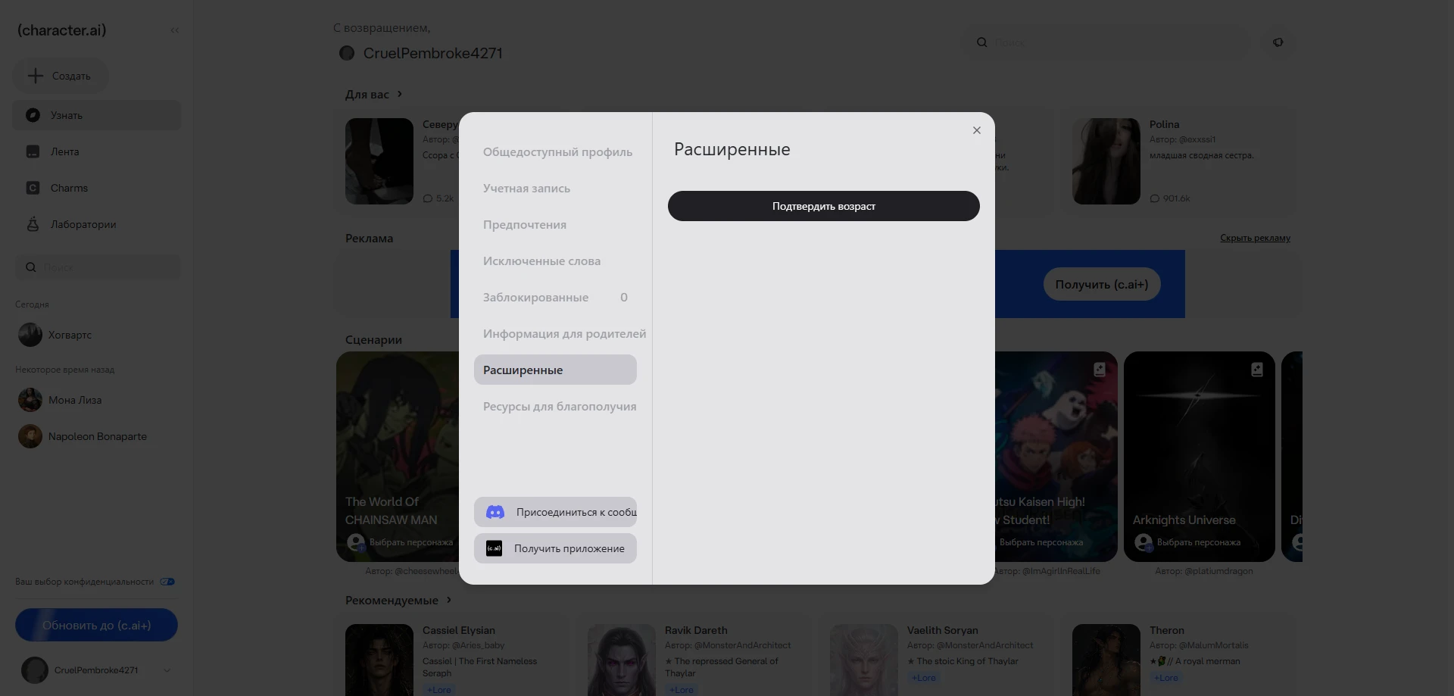Expand the CruelPembroke4271 account menu chevron
The width and height of the screenshot is (1454, 696).
(167, 670)
